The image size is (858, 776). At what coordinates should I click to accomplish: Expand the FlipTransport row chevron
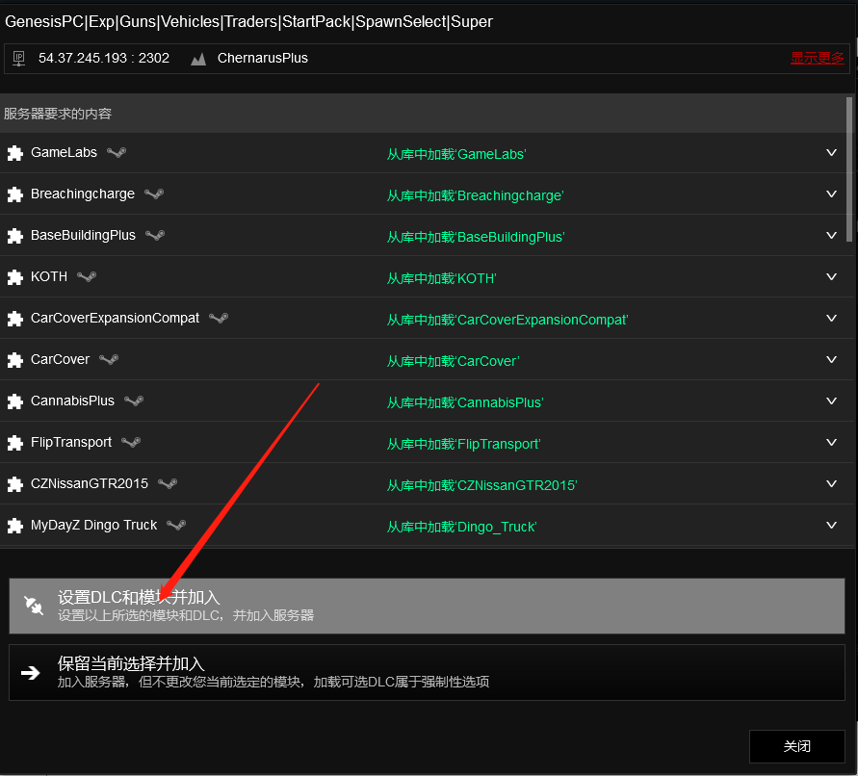pos(831,442)
